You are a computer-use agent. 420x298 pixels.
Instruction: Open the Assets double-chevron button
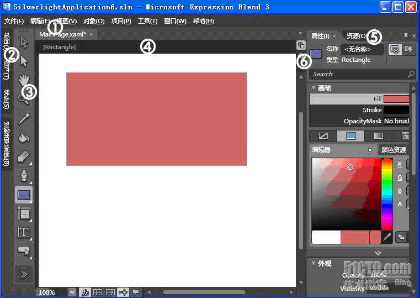coord(24,274)
